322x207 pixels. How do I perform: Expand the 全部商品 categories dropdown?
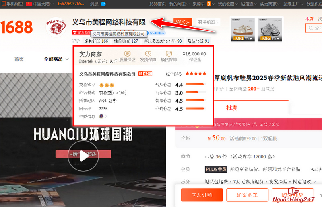point(56,59)
